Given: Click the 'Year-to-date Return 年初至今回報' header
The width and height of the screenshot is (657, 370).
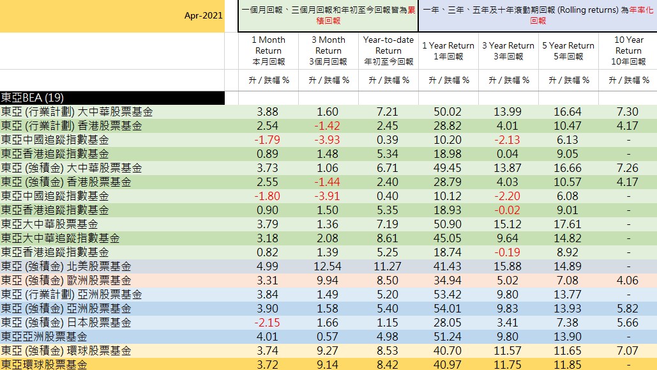Looking at the screenshot, I should tap(388, 50).
